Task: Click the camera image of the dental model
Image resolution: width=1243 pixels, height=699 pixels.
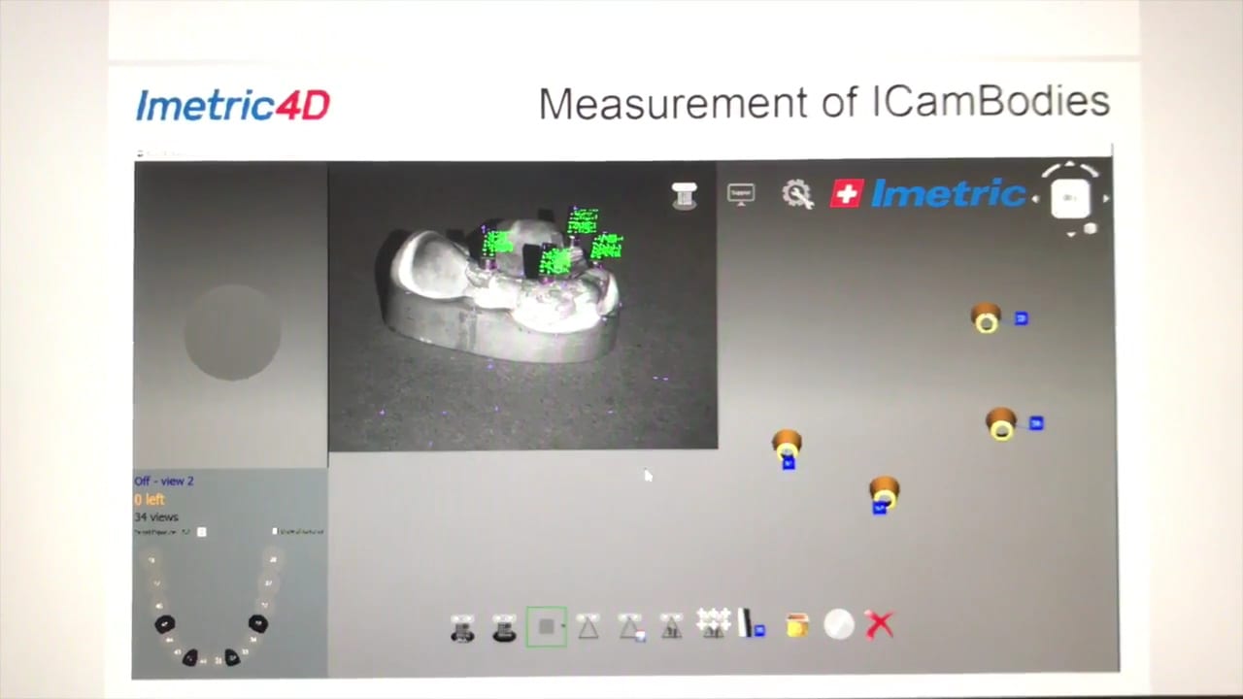Action: coord(522,307)
